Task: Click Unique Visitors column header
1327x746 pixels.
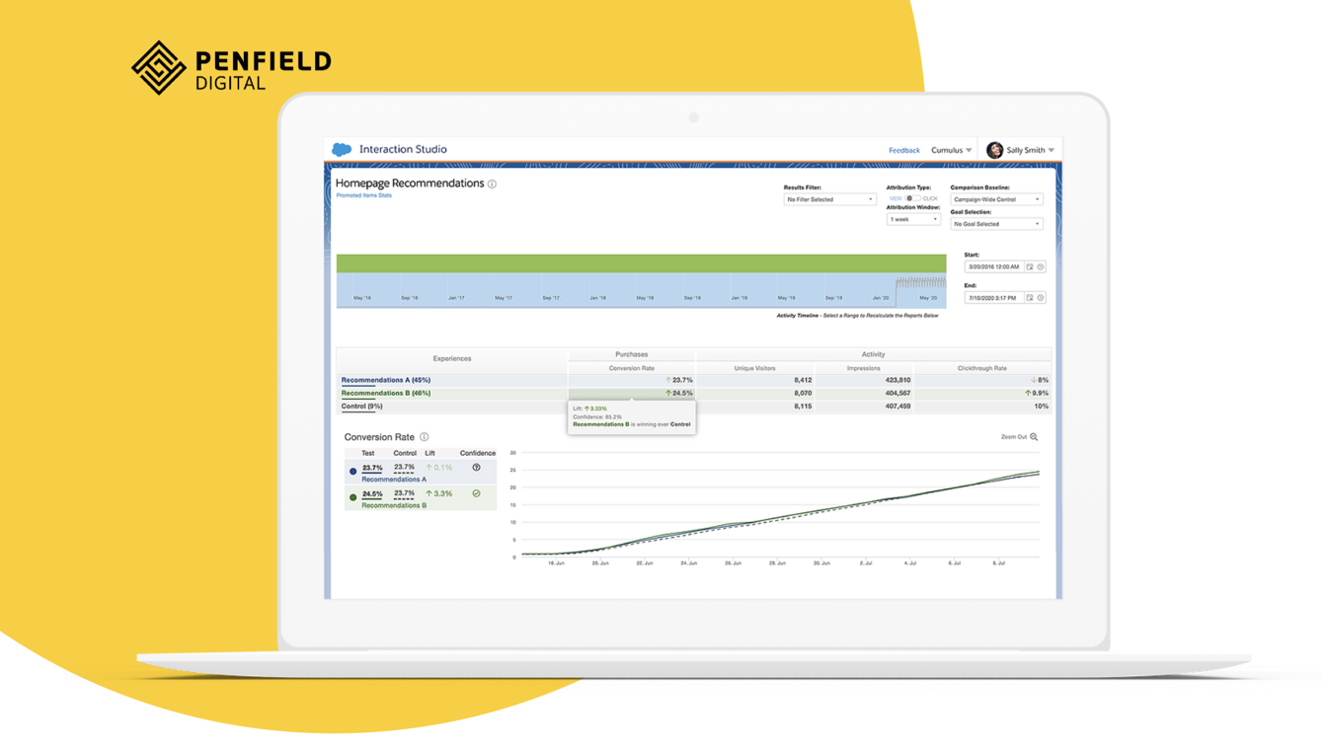Action: pyautogui.click(x=754, y=368)
